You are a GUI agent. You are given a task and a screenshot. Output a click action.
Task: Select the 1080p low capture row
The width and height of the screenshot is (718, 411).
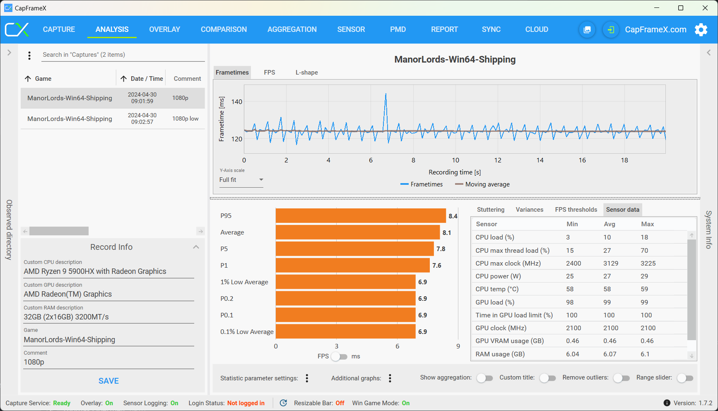113,119
